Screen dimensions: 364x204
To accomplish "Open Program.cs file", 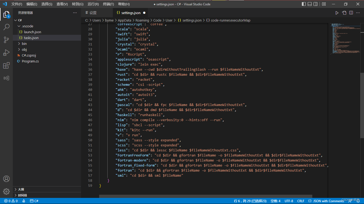I will point(47,61).
